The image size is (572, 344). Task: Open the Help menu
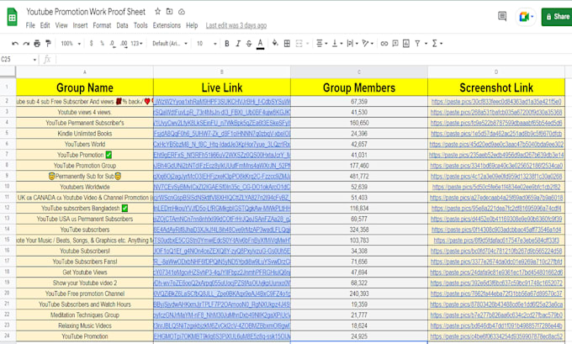[x=192, y=25]
